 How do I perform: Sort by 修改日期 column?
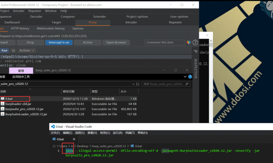[68, 91]
